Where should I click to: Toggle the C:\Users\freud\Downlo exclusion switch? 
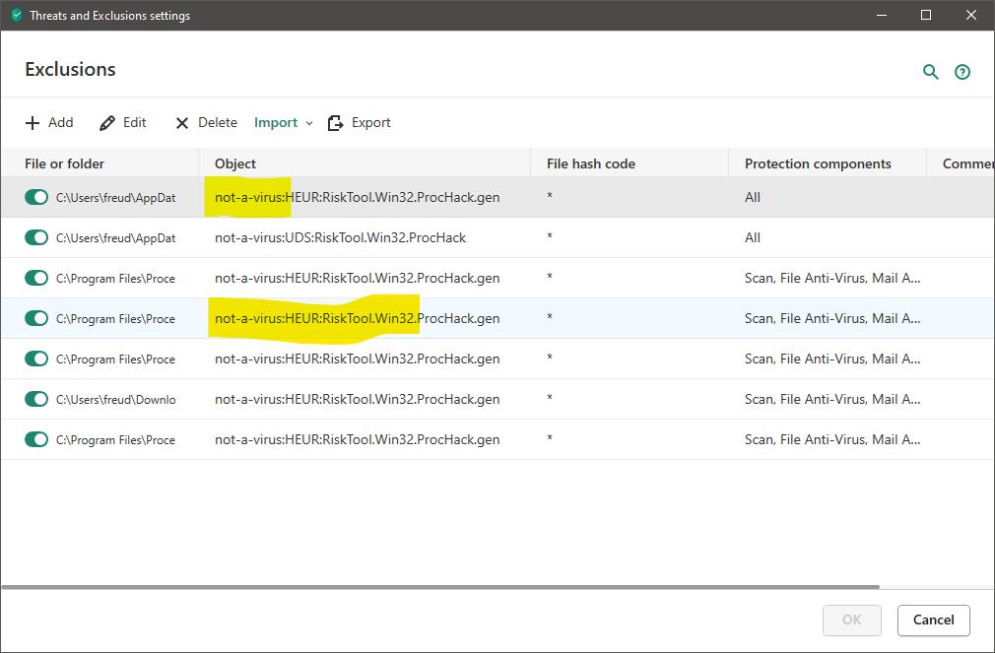point(36,399)
